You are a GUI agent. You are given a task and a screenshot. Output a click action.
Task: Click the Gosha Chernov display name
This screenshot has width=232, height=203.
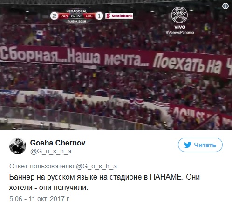(x=58, y=143)
